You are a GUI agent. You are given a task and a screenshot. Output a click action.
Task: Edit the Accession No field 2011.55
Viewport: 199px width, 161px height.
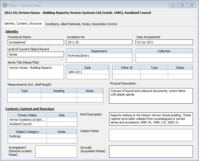coord(99,42)
